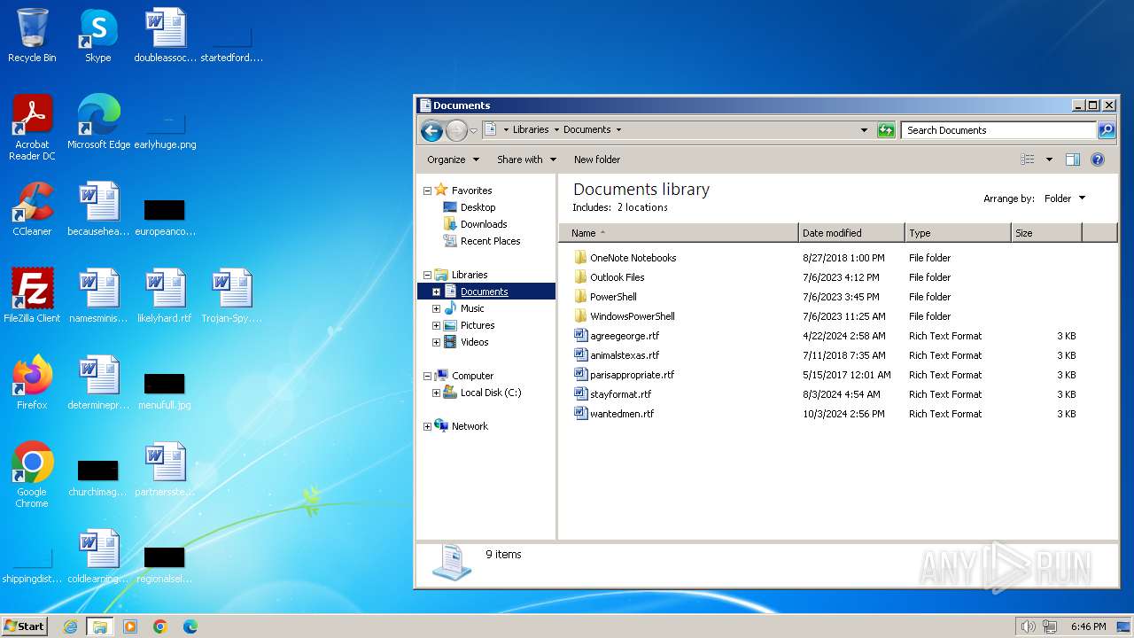Create a New folder
Image resolution: width=1134 pixels, height=638 pixels.
pos(597,159)
